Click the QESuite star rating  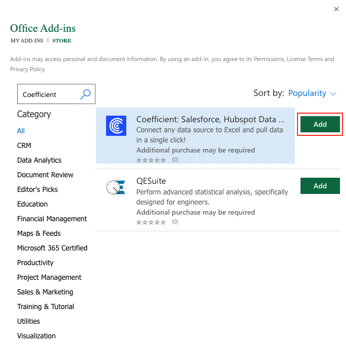(x=151, y=222)
